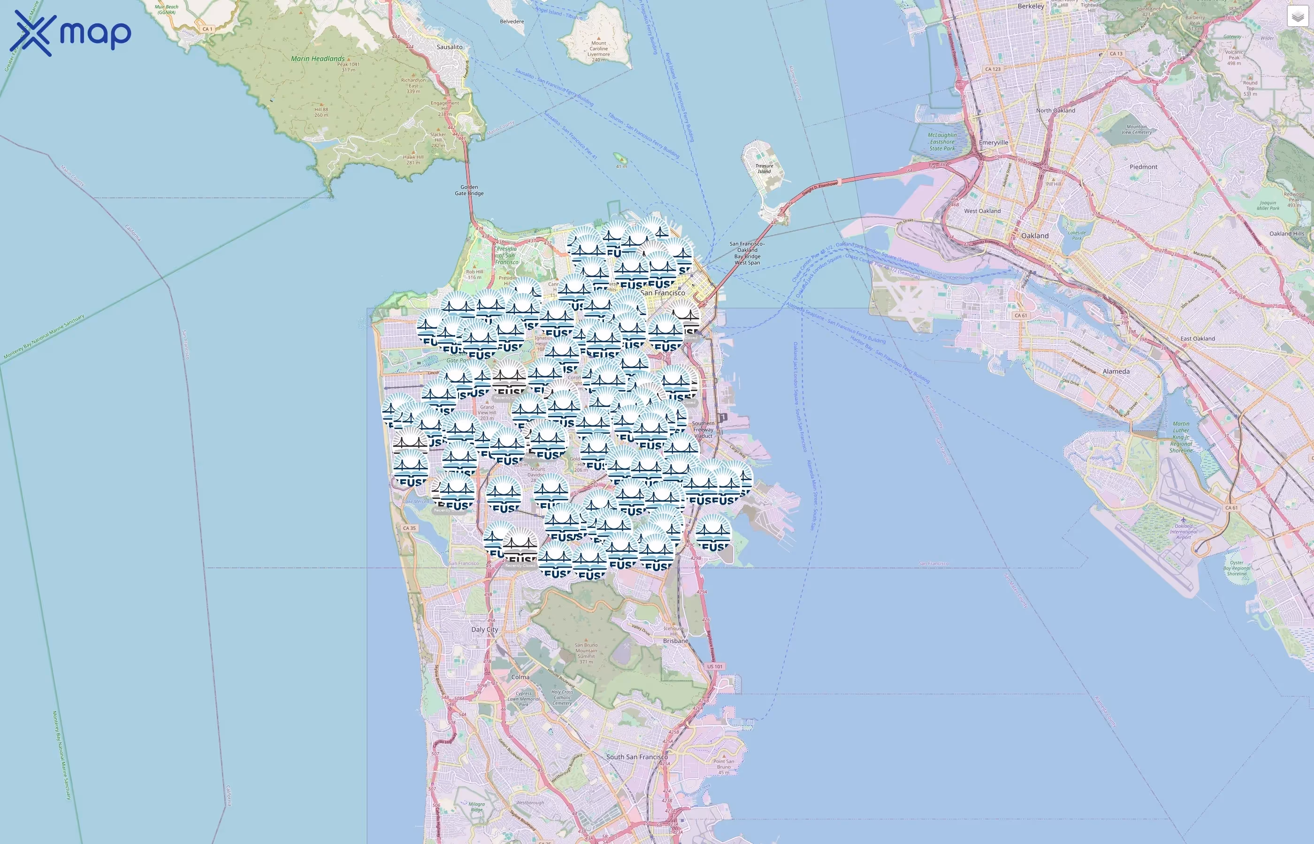Click the Brisbane label
Image resolution: width=1314 pixels, height=844 pixels.
coord(675,641)
